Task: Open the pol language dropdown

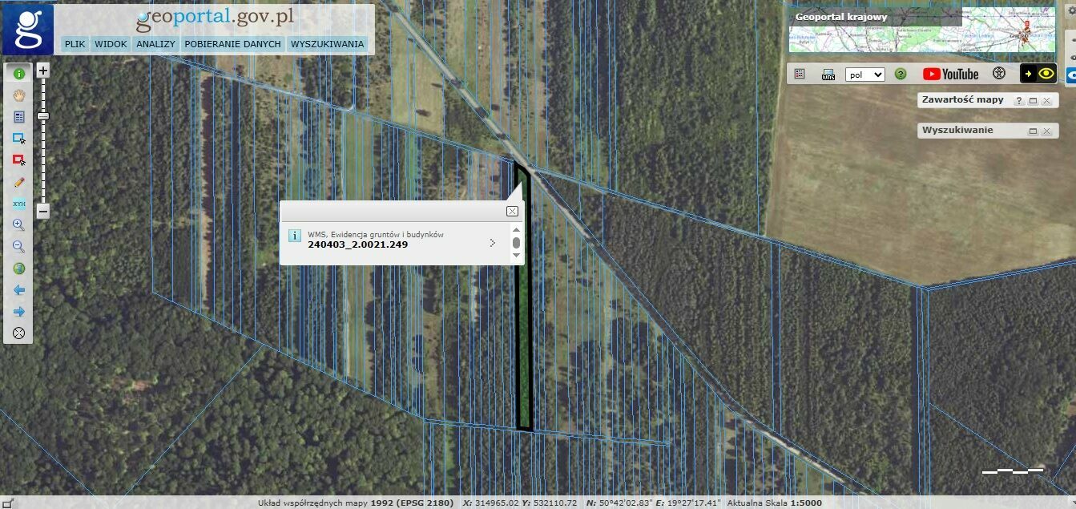Action: click(864, 75)
